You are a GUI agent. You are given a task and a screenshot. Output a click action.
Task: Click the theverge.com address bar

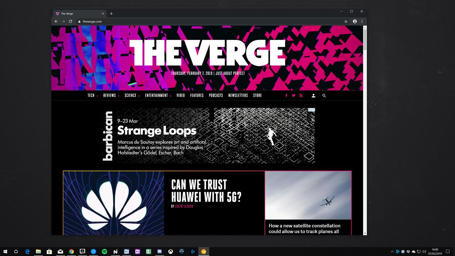(208, 21)
